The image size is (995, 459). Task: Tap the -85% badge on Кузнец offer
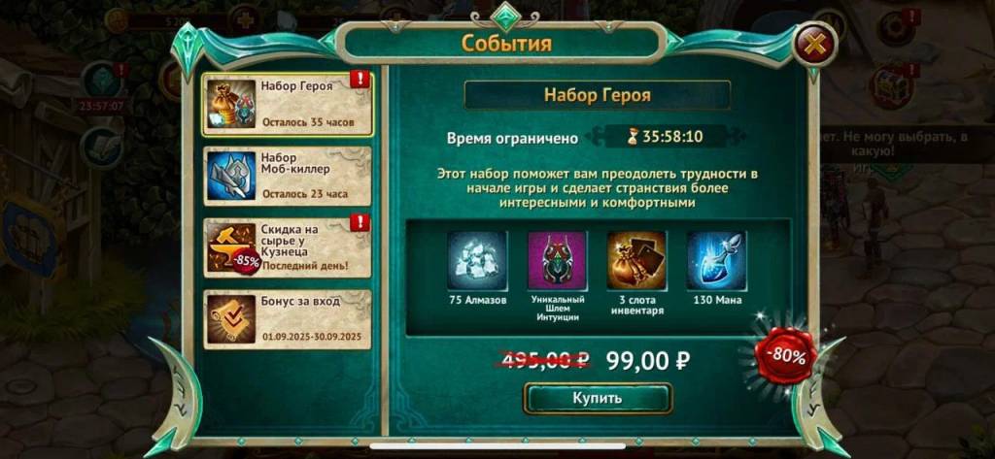click(245, 261)
